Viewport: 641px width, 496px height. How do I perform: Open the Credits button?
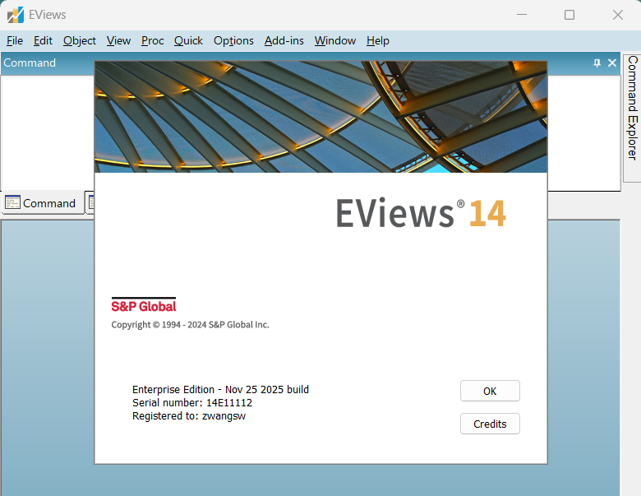pos(490,424)
